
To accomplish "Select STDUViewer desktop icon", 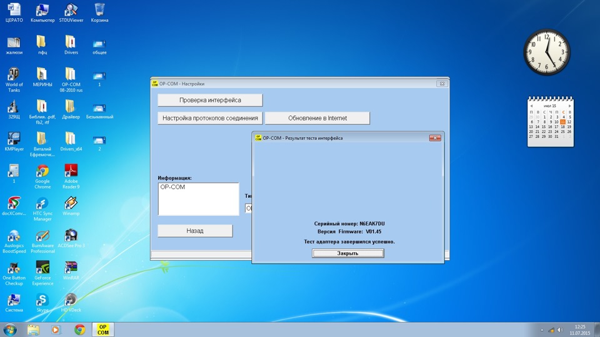I will pos(71,12).
